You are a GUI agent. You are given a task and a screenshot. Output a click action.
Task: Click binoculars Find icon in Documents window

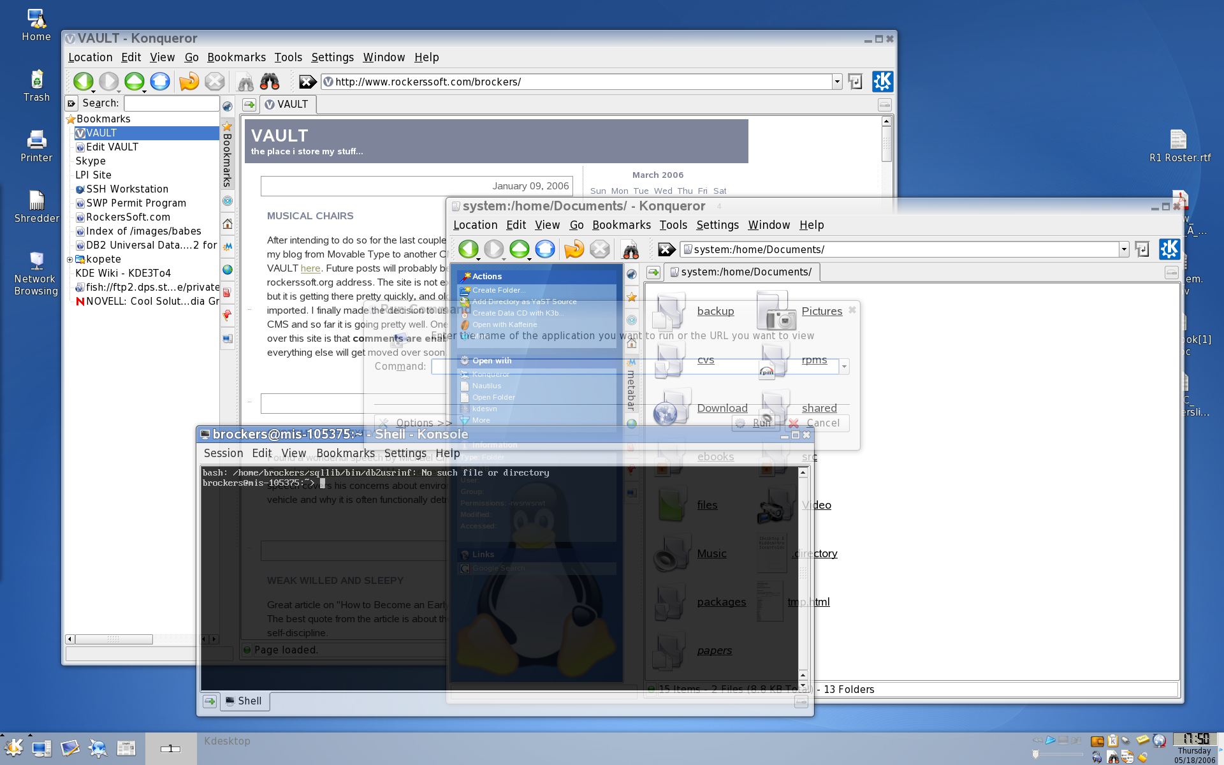pos(630,249)
